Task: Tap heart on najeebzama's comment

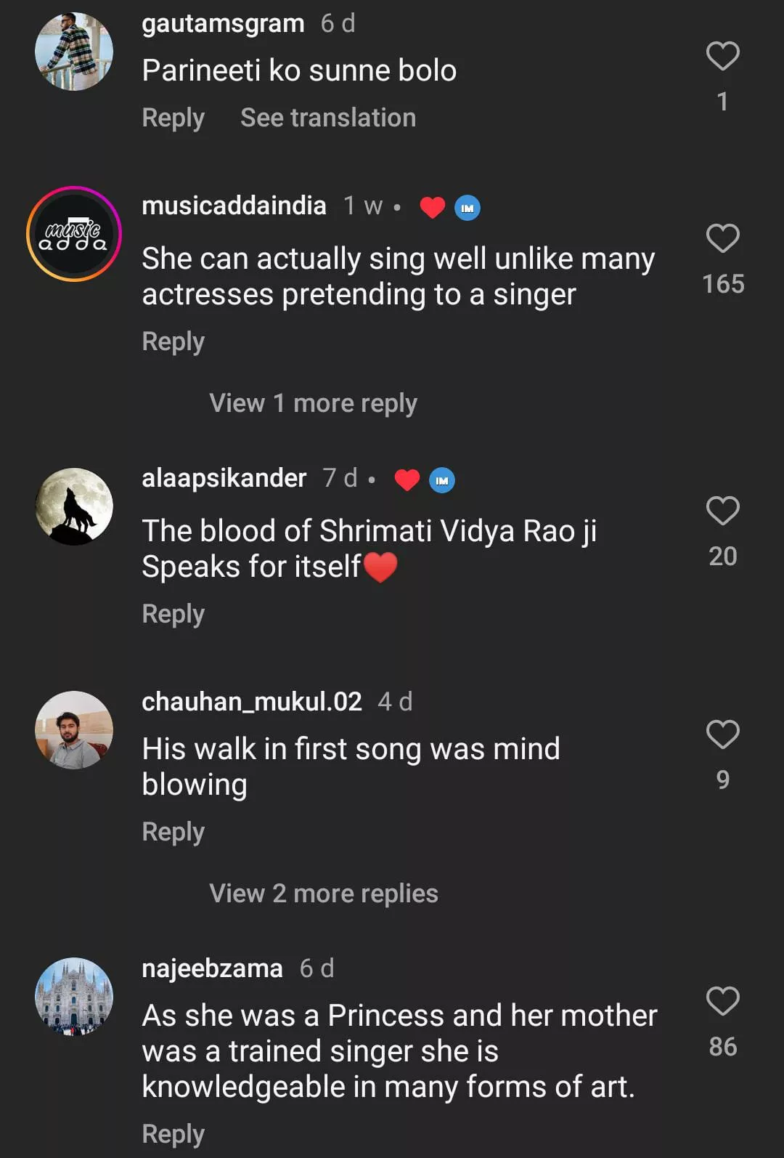Action: [x=722, y=1001]
